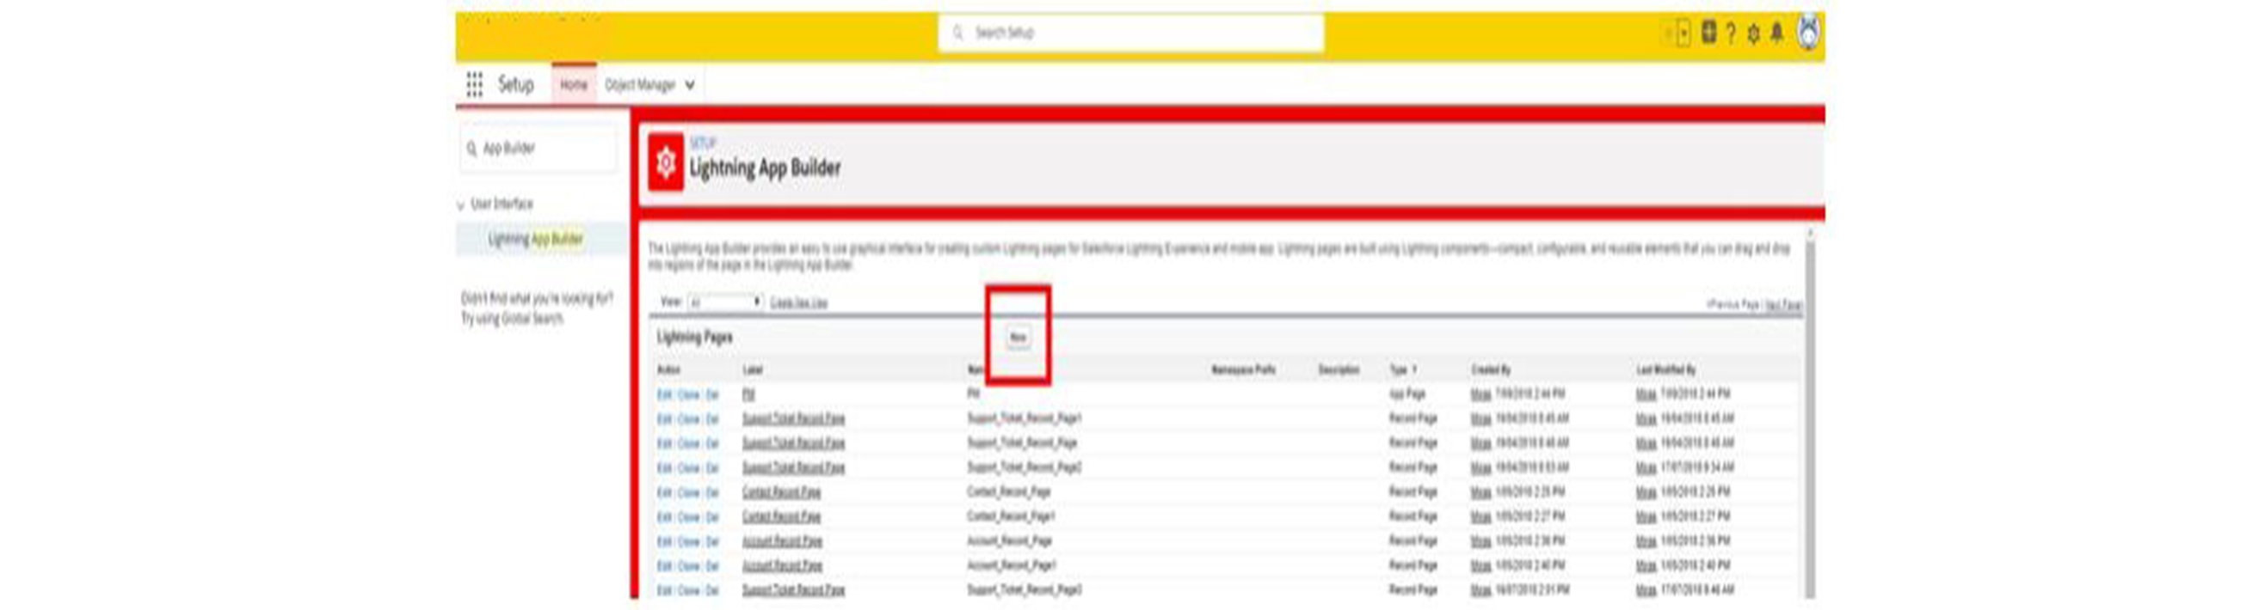The image size is (2265, 610).
Task: Open label link for Support_Ticket_Record_Page1 row
Action: (x=793, y=418)
